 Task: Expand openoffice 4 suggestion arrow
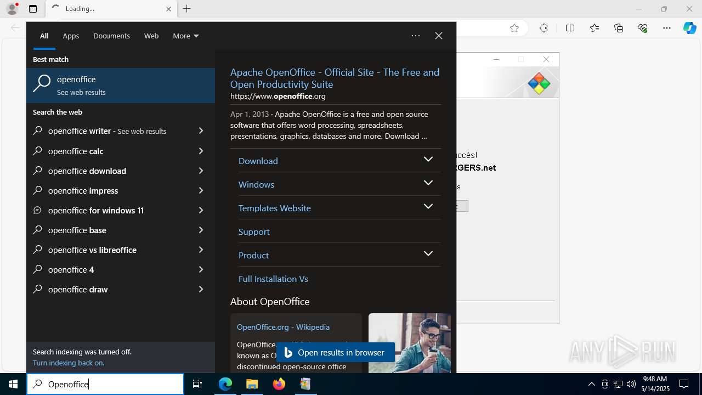(201, 269)
